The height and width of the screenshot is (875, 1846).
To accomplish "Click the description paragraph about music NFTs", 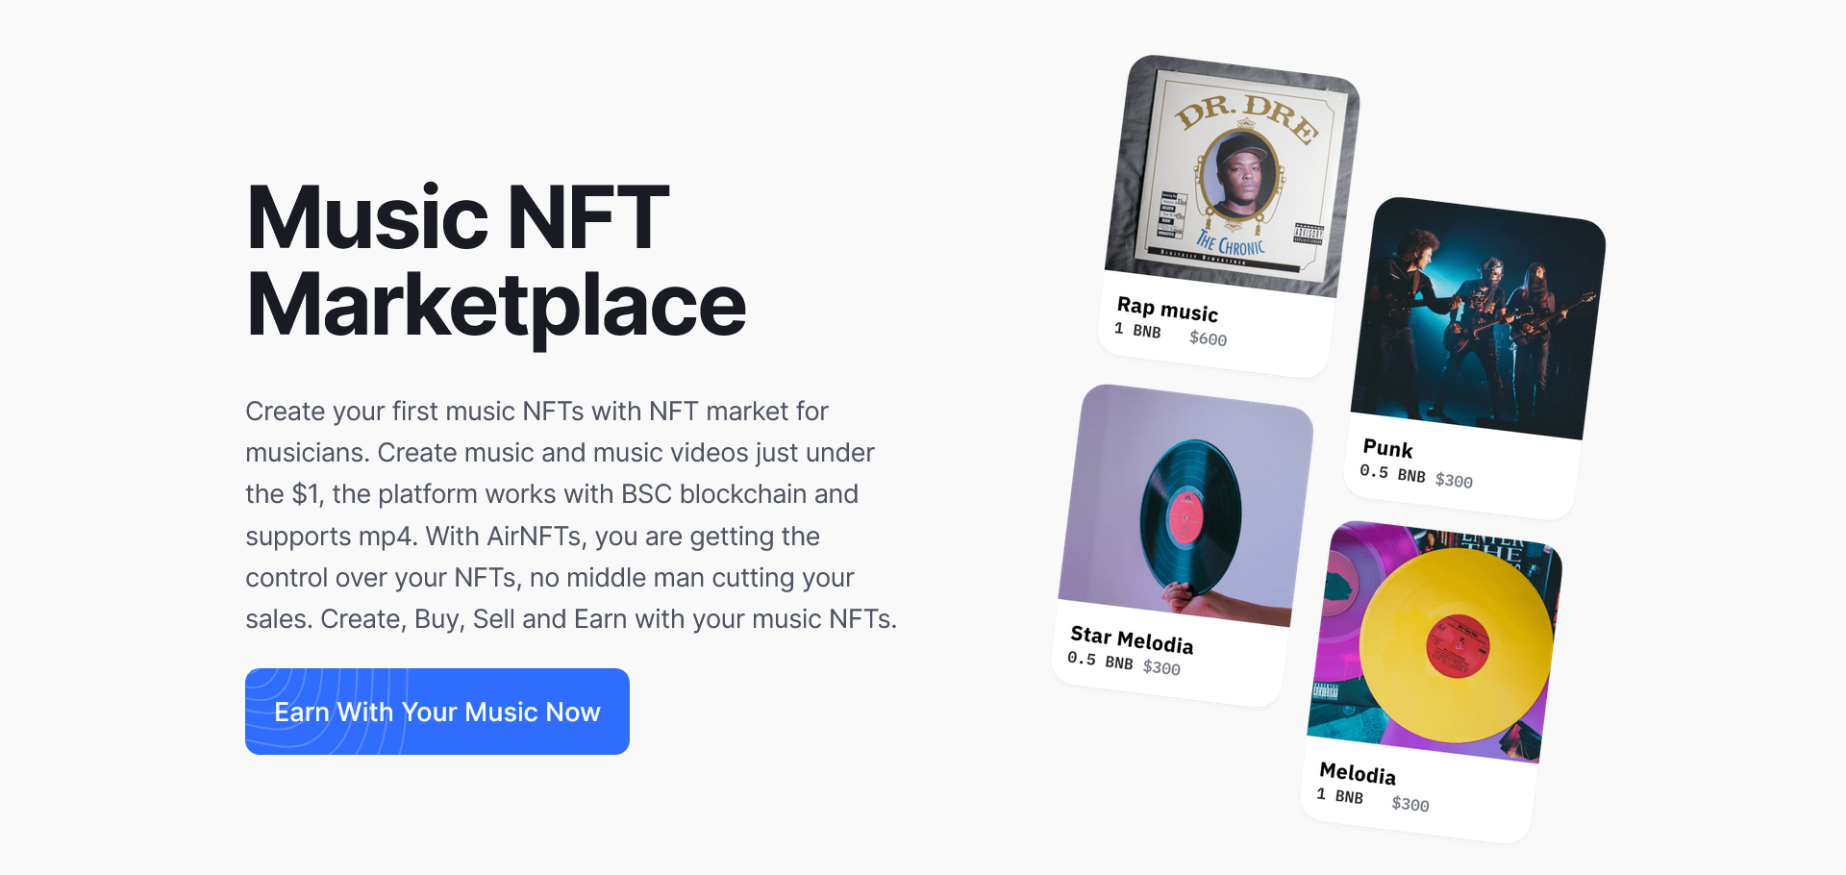I will (x=570, y=515).
